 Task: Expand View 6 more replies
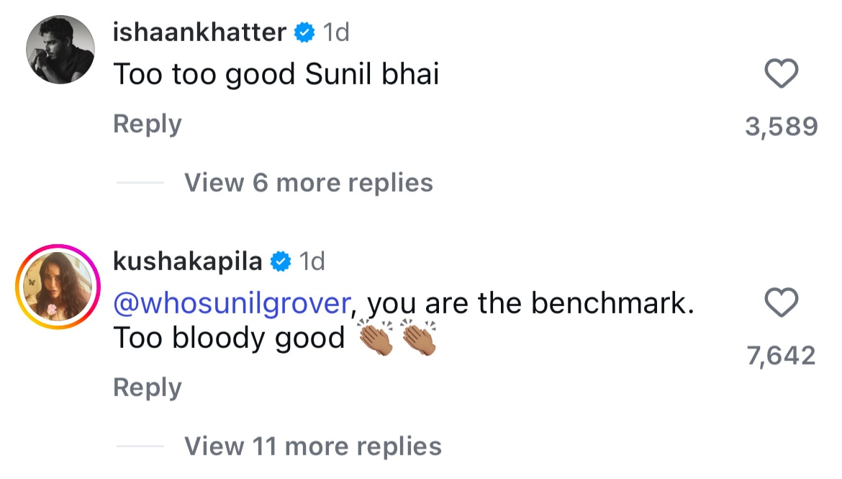tap(308, 182)
